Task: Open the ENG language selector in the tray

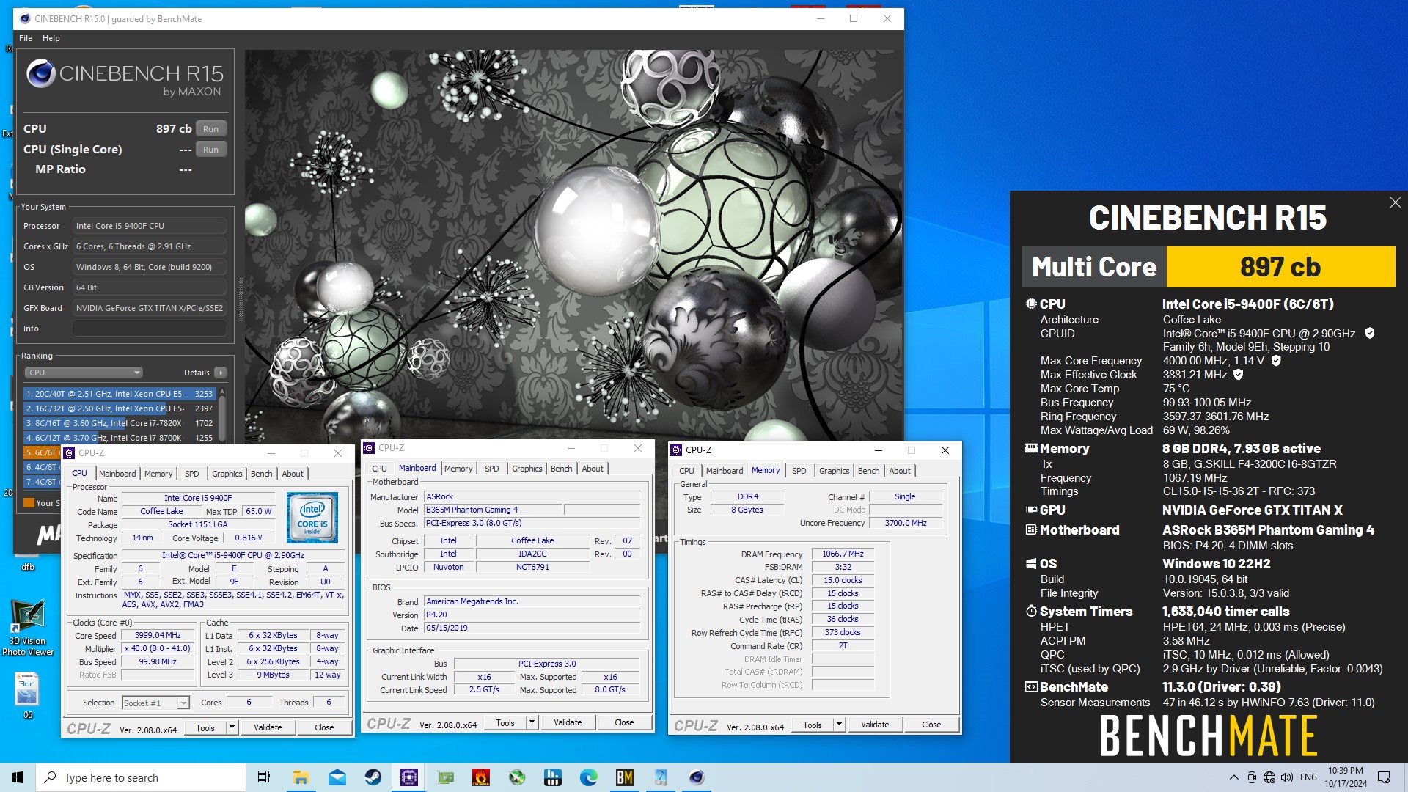Action: (x=1308, y=777)
